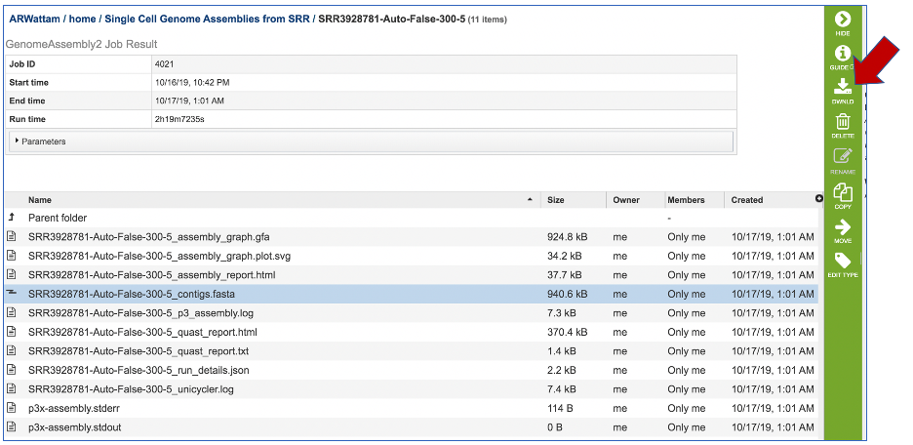913x445 pixels.
Task: Click Run time value 2h19m7235s
Action: 179,119
